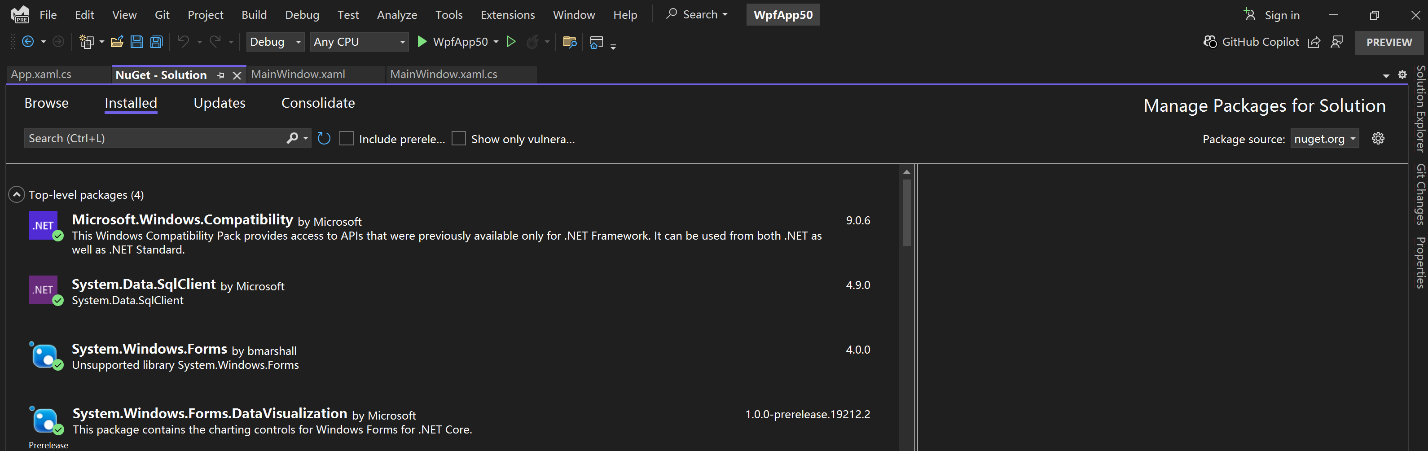Screen dimensions: 1428x451
Task: Open the MainWindow.xaml document tab
Action: 316,74
